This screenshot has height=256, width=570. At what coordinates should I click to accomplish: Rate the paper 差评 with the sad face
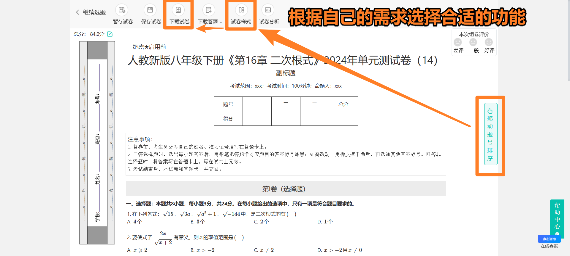458,42
